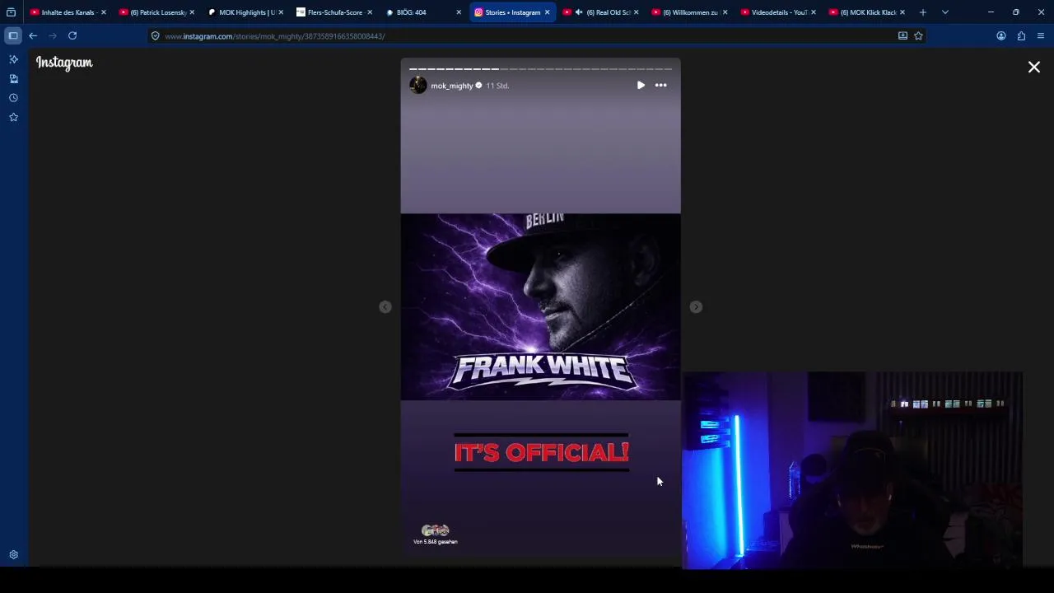Open the sidebar settings gear at the bottom
The image size is (1054, 593).
[x=13, y=555]
